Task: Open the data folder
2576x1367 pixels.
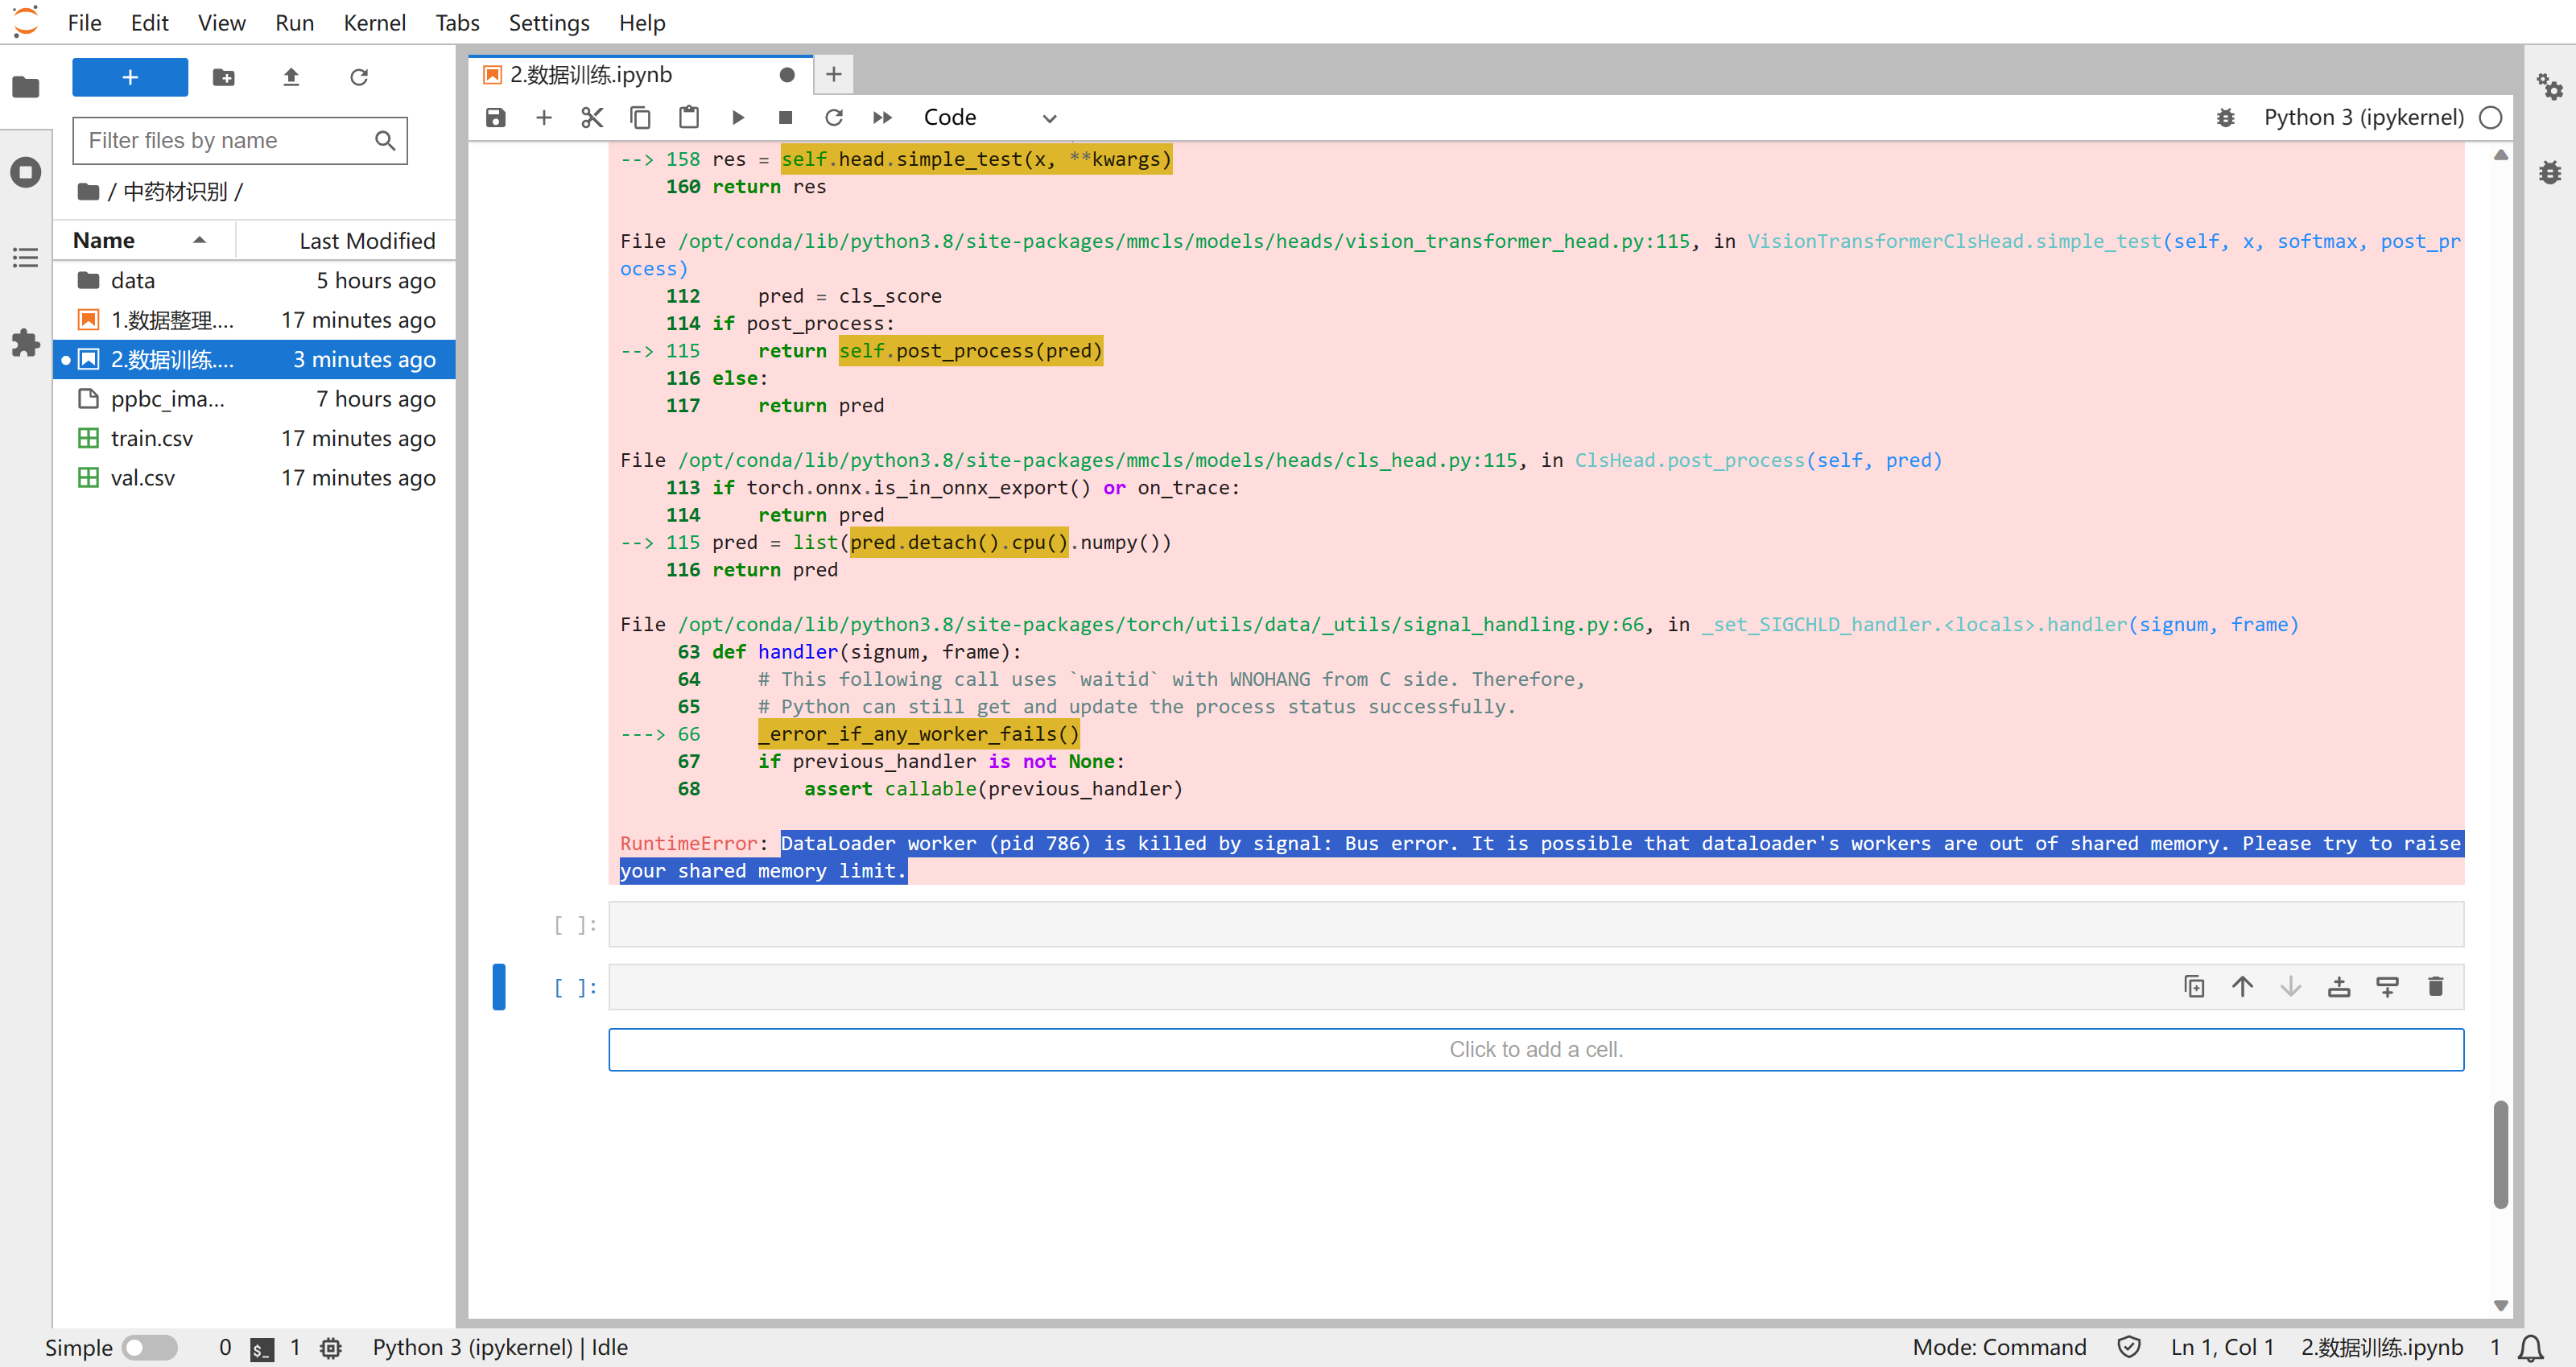Action: pos(255,281)
